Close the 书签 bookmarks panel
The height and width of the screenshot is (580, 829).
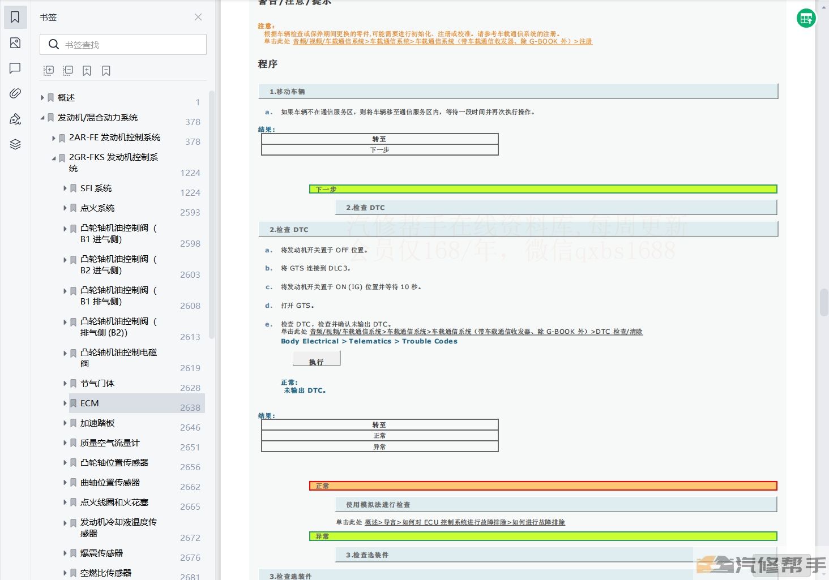pyautogui.click(x=198, y=17)
